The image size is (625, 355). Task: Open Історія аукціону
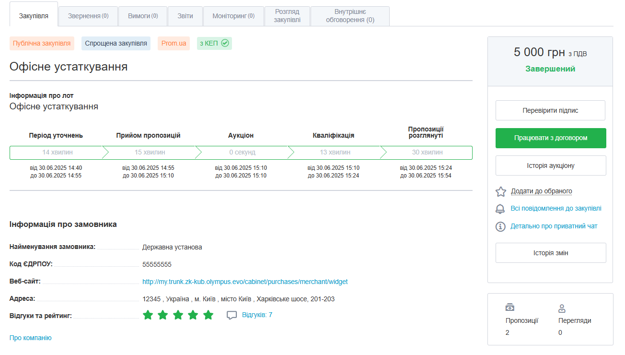[550, 166]
